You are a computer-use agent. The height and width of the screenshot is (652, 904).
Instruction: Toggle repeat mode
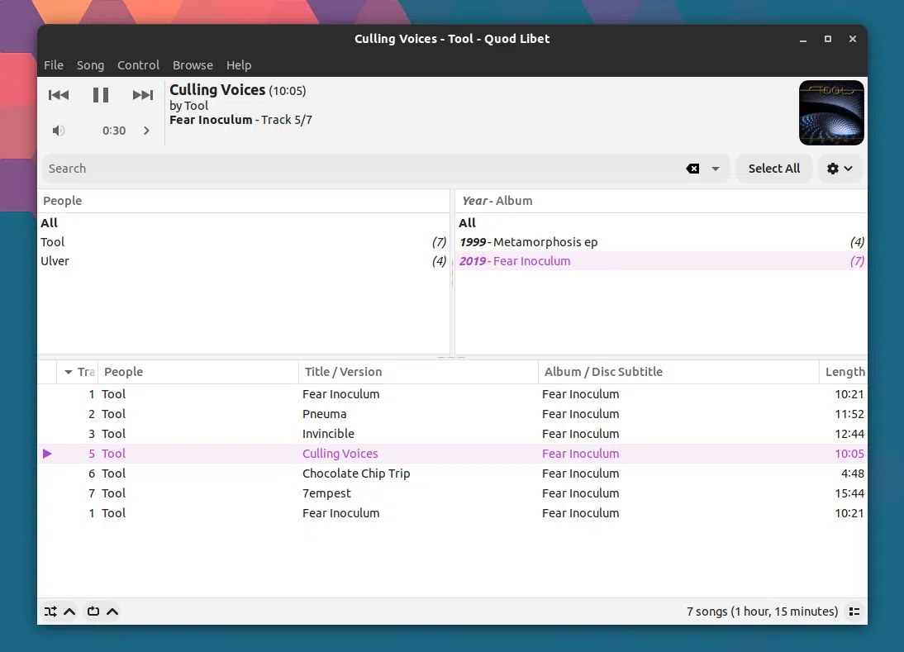pyautogui.click(x=93, y=612)
